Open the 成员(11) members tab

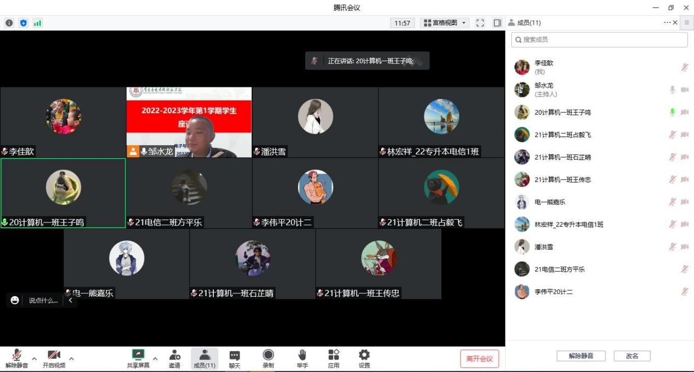click(204, 358)
